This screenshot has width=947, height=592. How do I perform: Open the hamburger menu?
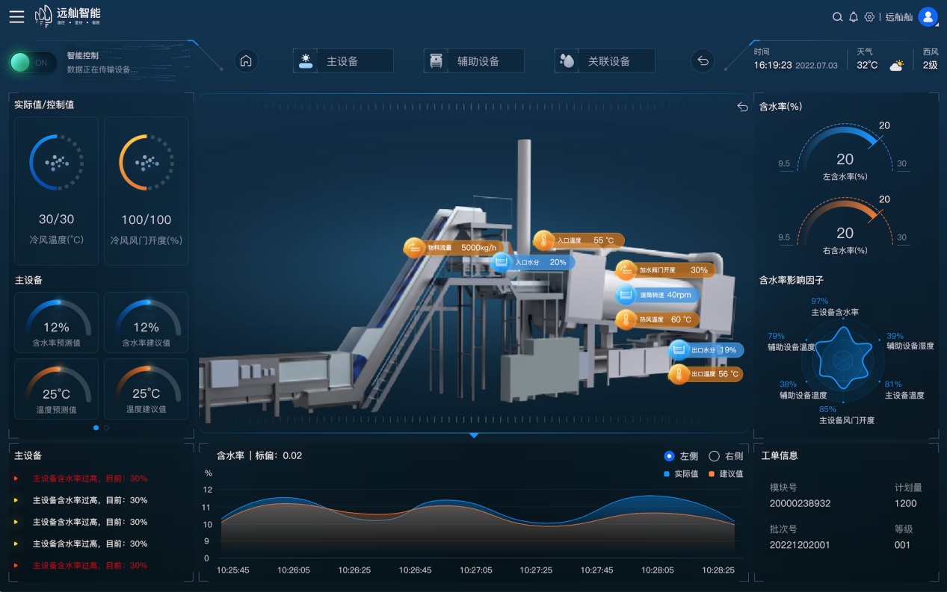point(16,16)
